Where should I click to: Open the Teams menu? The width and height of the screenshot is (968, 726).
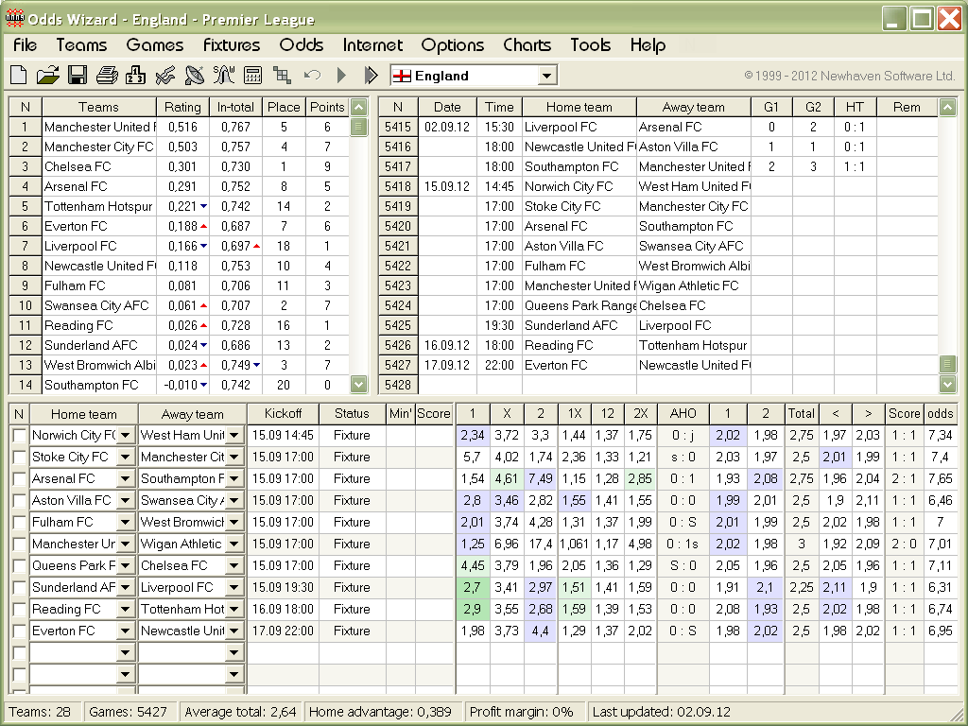click(x=81, y=45)
